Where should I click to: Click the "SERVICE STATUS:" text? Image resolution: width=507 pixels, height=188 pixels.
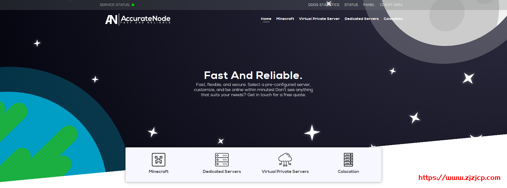115,5
